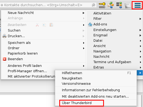The width and height of the screenshot is (143, 107).
Task: Click the magnifier icon in contact search
Action: pyautogui.click(x=93, y=5)
